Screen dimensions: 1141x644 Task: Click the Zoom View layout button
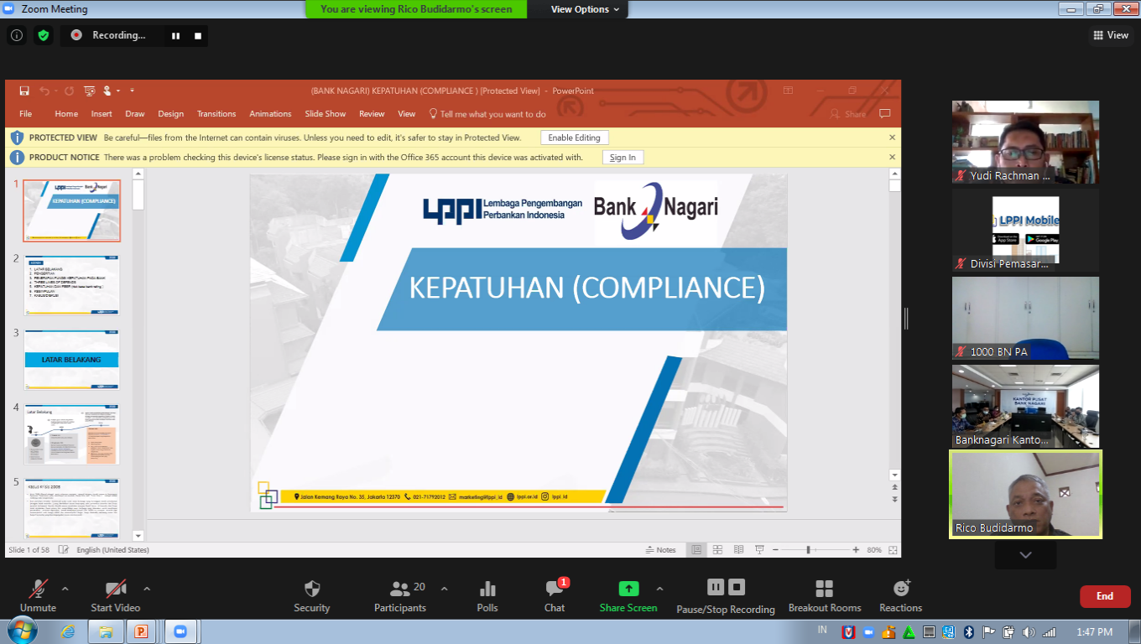pos(1112,35)
